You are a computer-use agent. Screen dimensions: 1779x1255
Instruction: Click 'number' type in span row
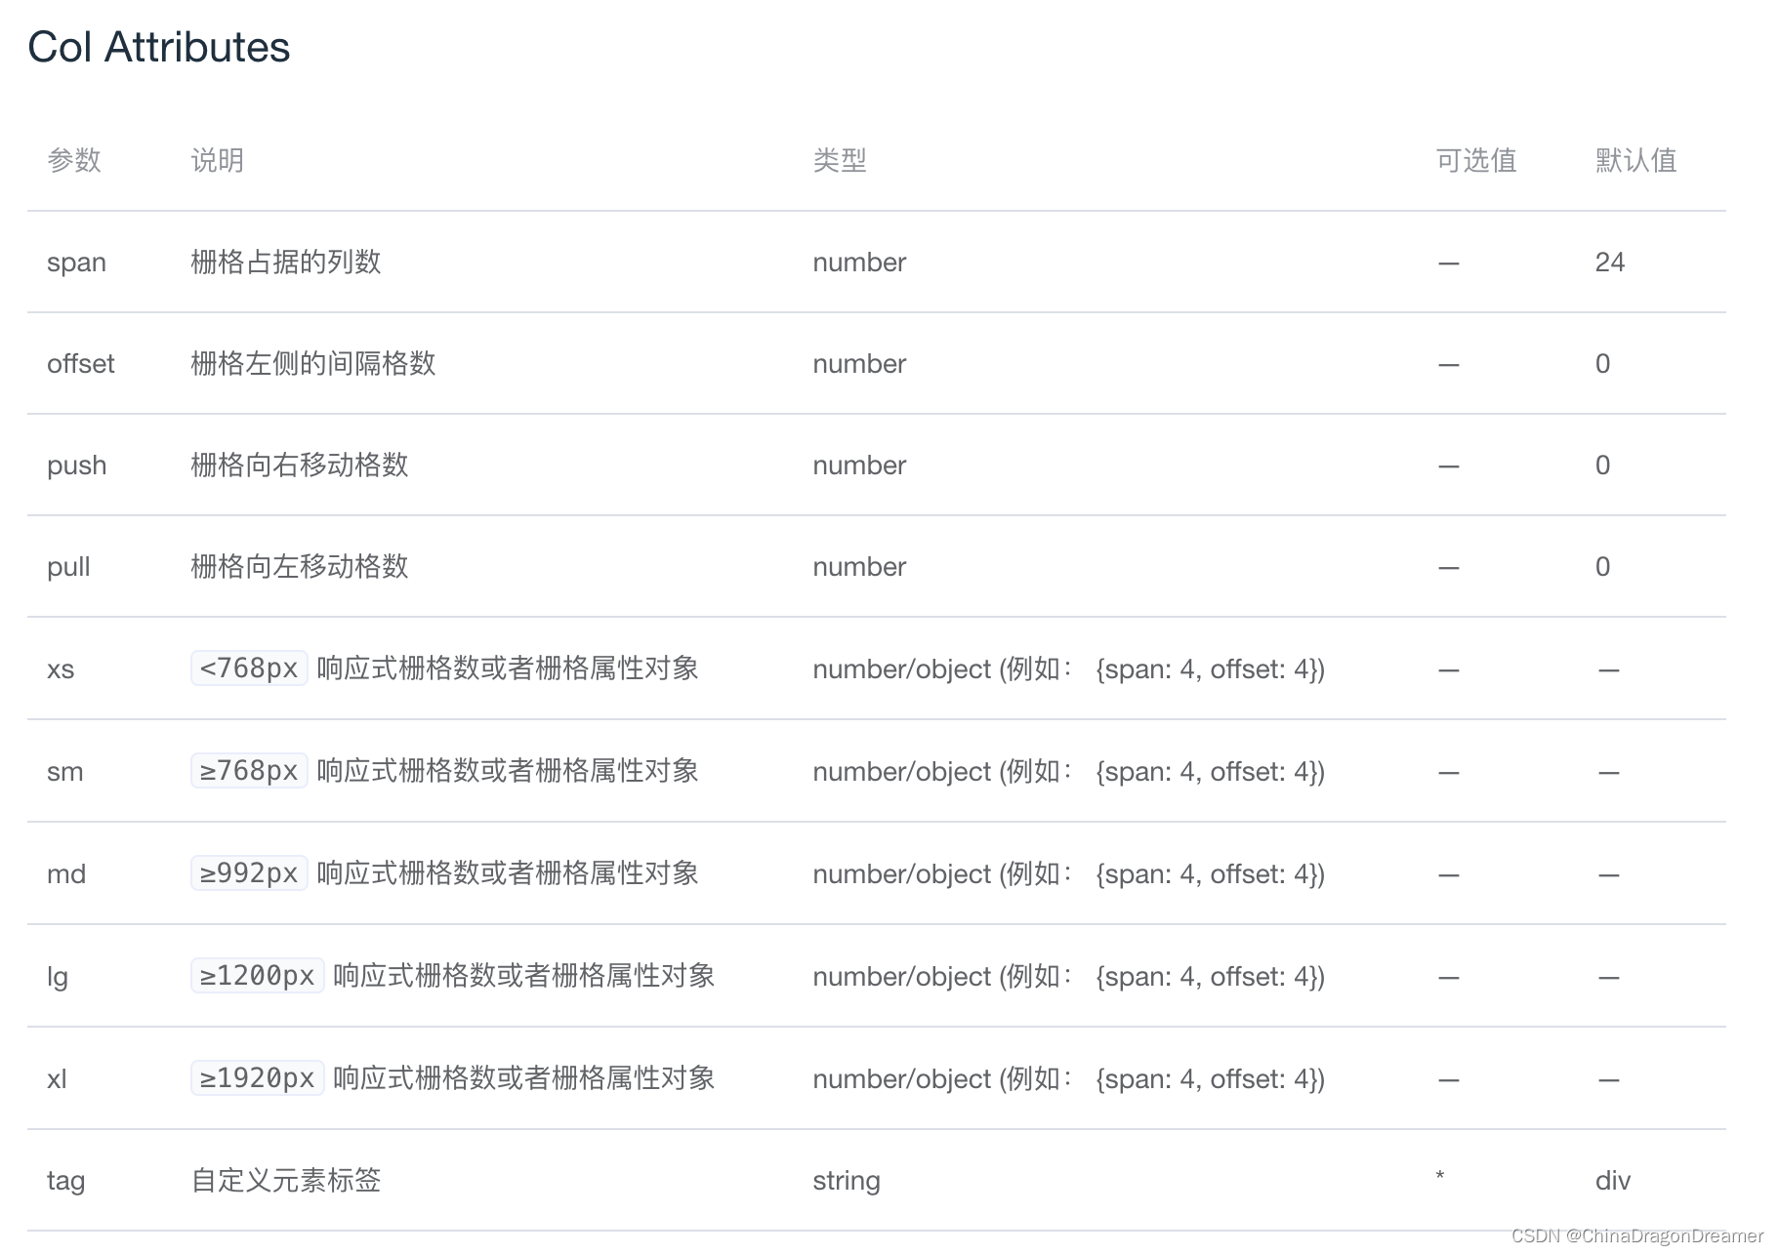coord(859,263)
